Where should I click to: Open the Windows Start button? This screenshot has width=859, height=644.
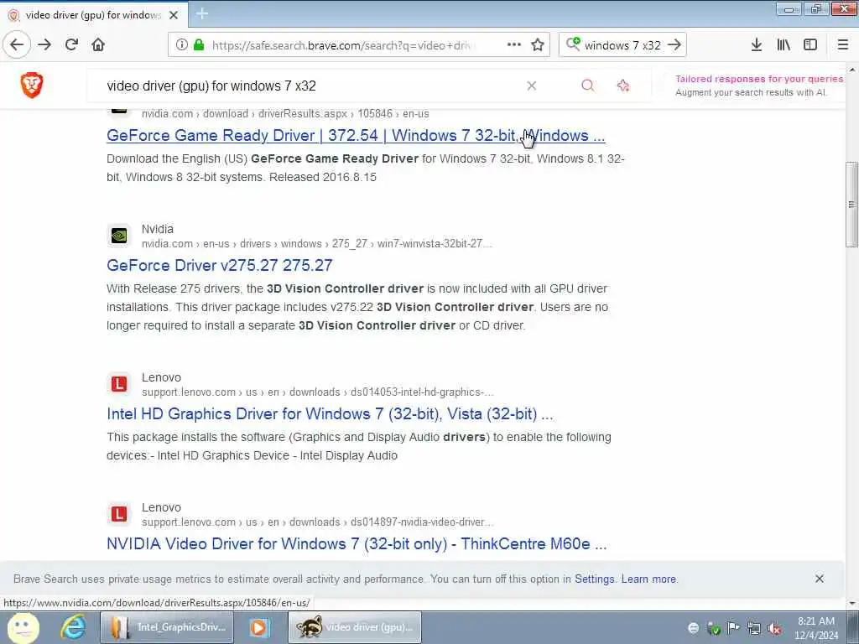[x=23, y=627]
